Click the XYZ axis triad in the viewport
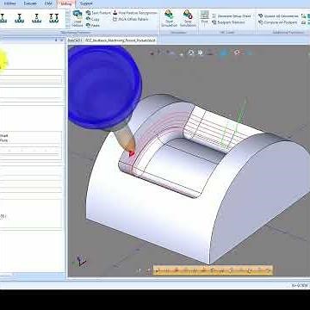 coord(80,261)
